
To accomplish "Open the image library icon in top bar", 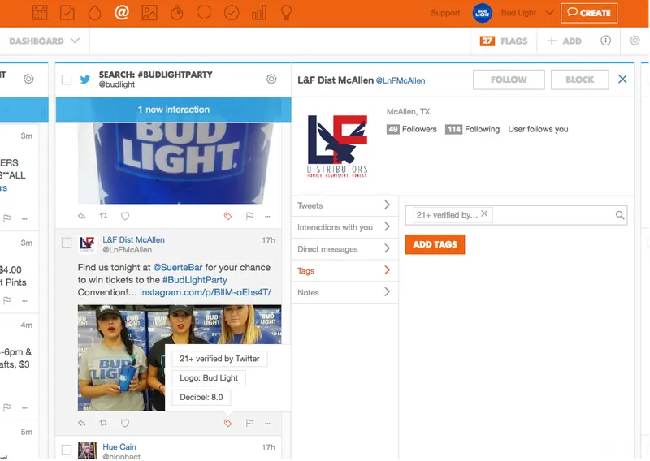I will [149, 13].
